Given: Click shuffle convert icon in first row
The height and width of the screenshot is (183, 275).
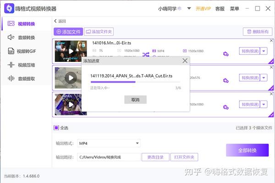Looking at the screenshot, I should pyautogui.click(x=146, y=55).
